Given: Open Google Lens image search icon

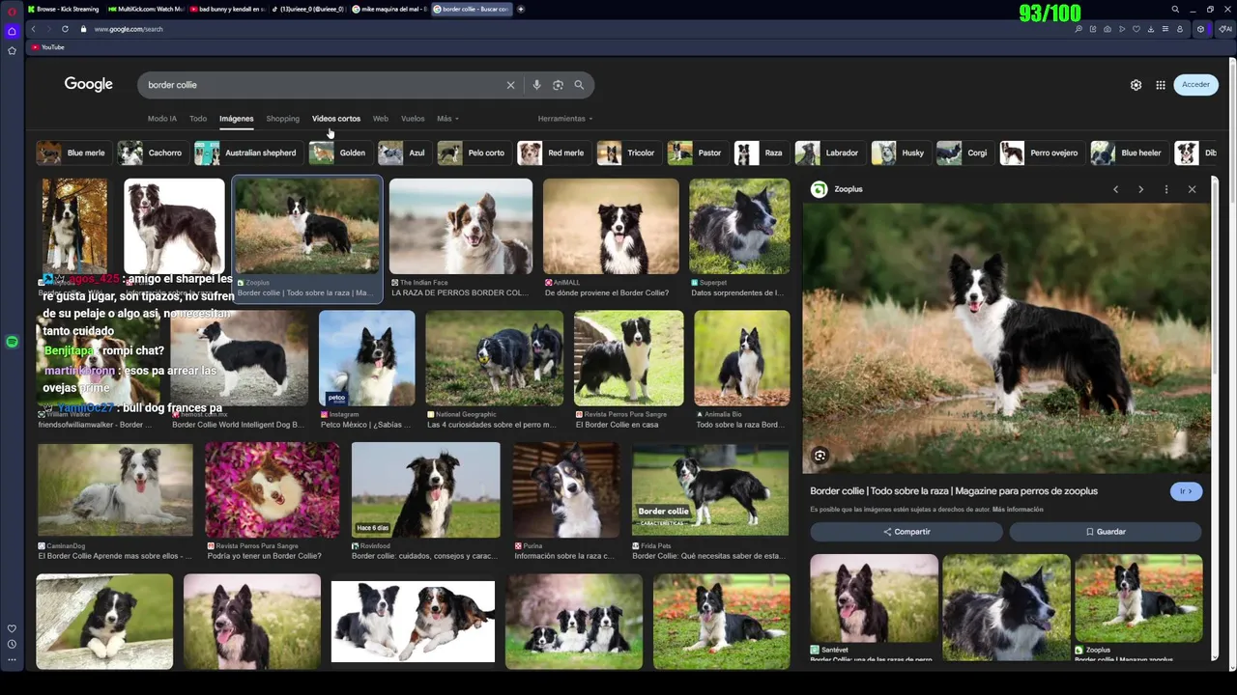Looking at the screenshot, I should 558,85.
